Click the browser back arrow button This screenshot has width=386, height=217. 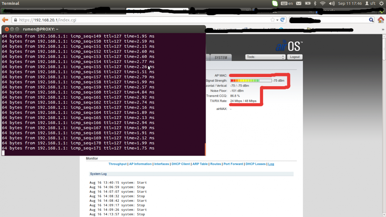[5, 20]
